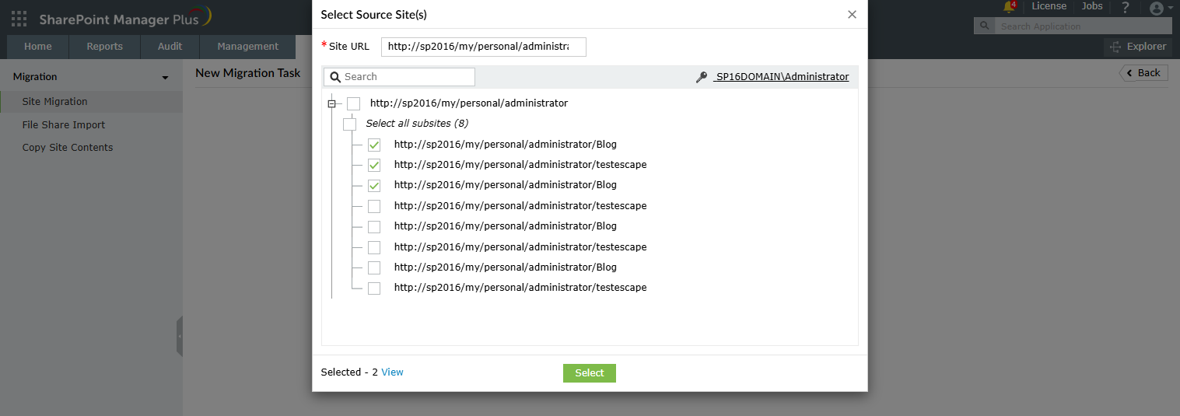The height and width of the screenshot is (416, 1180).
Task: Switch to the Reports tab
Action: (105, 47)
